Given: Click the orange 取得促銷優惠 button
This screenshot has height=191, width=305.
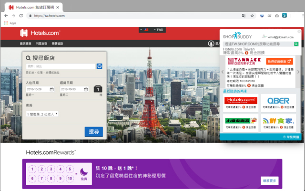Looking at the screenshot, I should click(280, 62).
